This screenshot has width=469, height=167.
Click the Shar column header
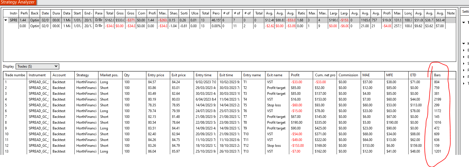[x=174, y=13]
